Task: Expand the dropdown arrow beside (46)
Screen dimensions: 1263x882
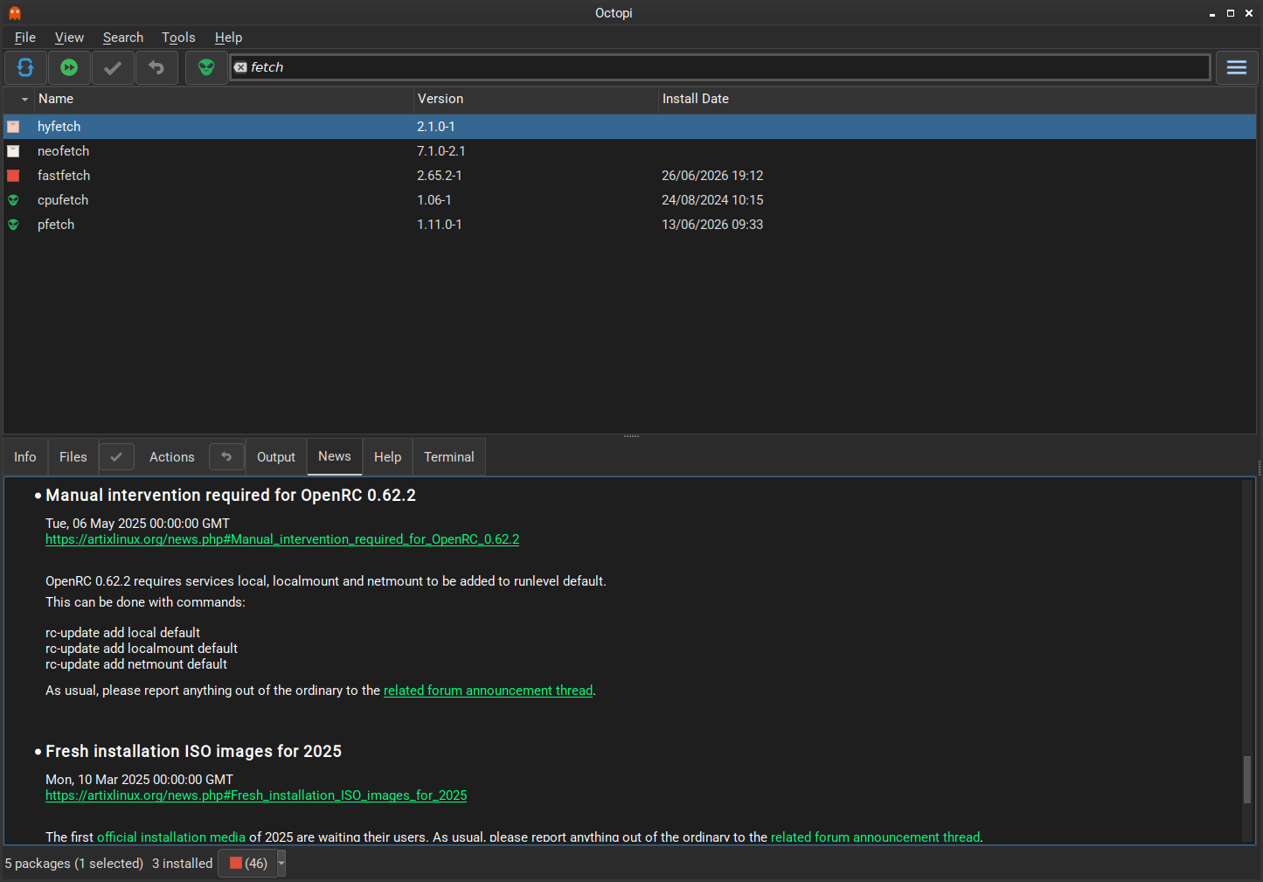Action: [x=281, y=864]
